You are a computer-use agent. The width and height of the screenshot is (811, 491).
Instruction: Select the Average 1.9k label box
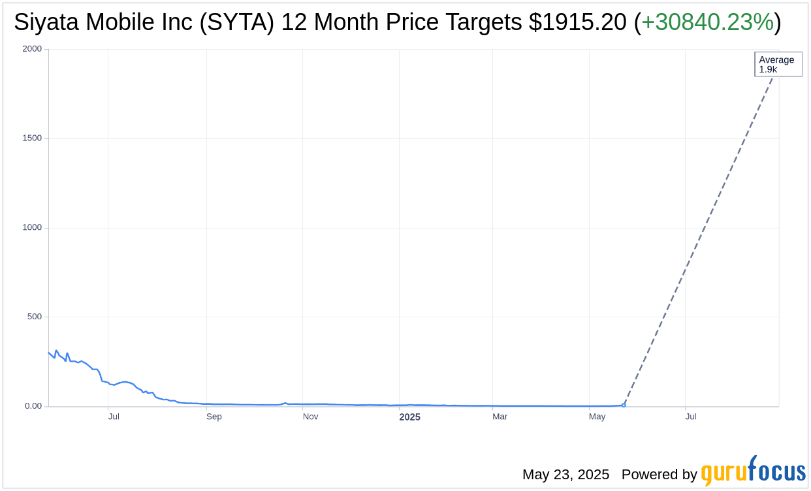tap(778, 65)
